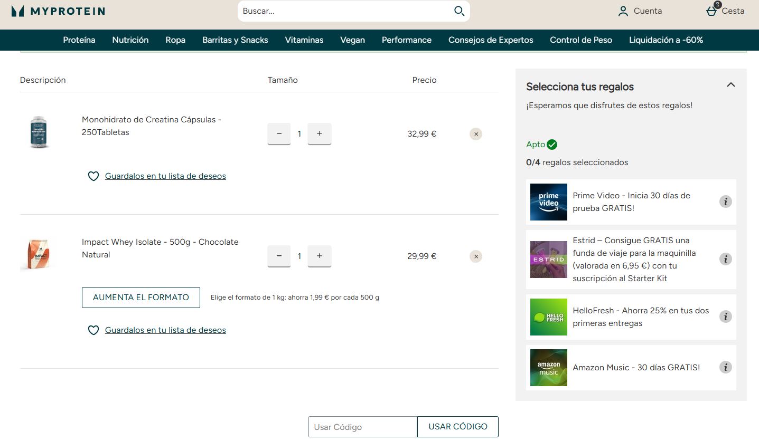Open the Liquidación a -60% menu
Image resolution: width=759 pixels, height=441 pixels.
coord(666,40)
